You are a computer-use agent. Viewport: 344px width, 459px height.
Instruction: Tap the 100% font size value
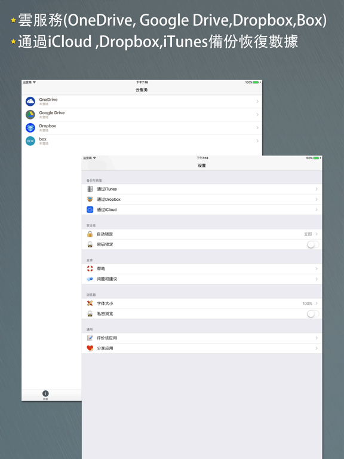point(307,303)
